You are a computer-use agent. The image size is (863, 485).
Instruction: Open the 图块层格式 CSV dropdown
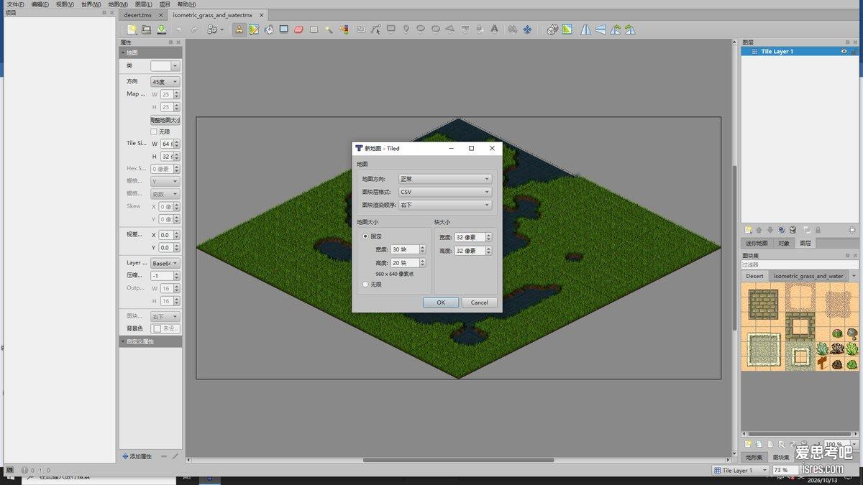[x=445, y=192]
